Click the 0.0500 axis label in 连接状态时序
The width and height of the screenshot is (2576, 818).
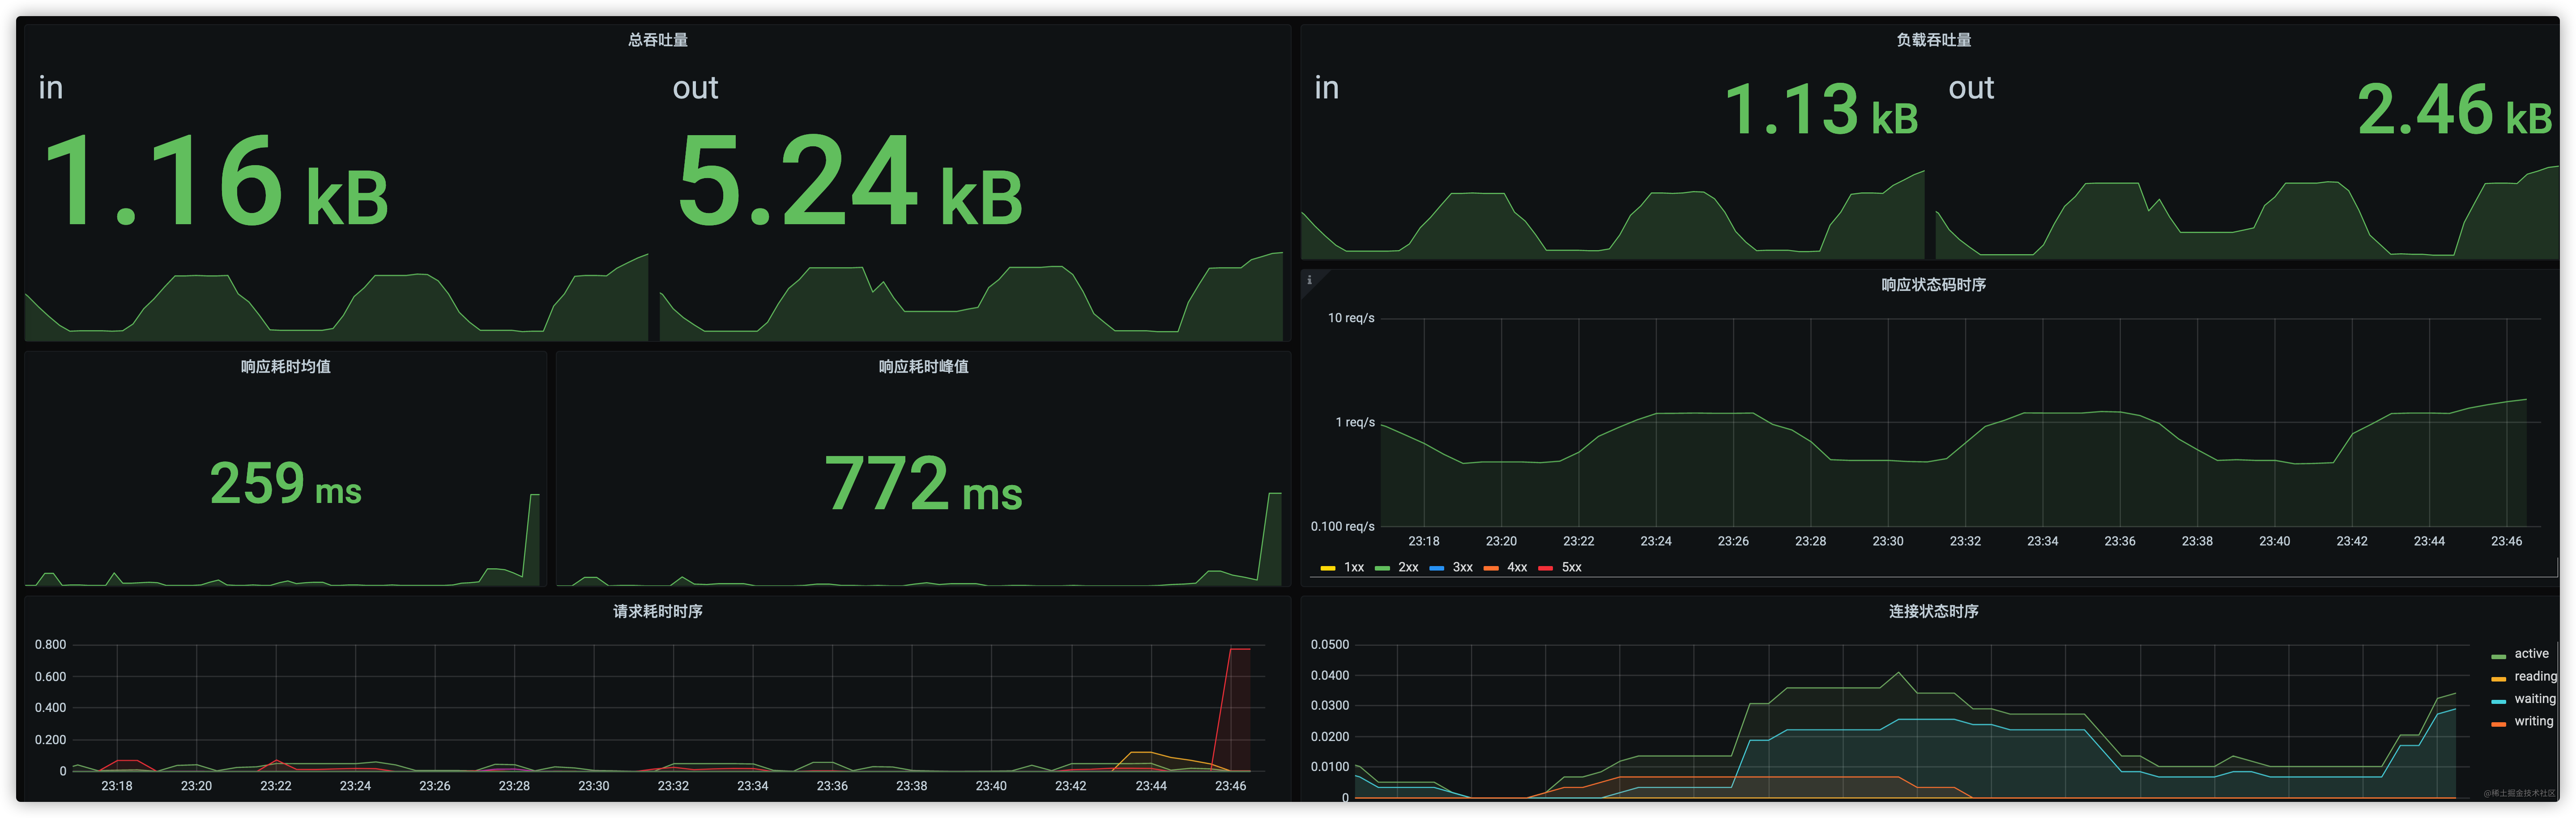(1329, 644)
